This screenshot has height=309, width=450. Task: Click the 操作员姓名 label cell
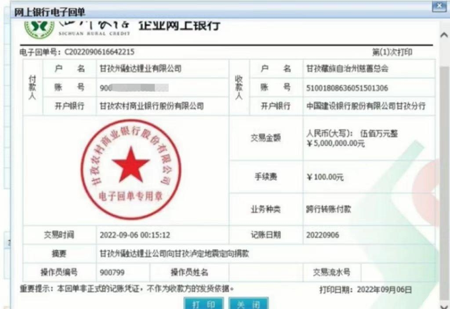189,272
